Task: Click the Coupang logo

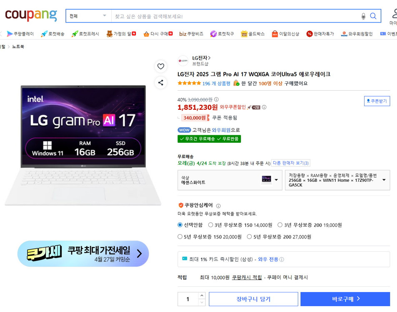Action: click(x=31, y=15)
